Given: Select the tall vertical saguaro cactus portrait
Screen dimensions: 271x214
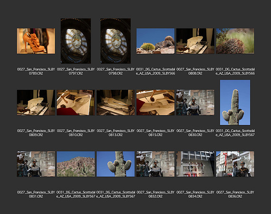Looking at the screenshot, I should coord(235,103).
